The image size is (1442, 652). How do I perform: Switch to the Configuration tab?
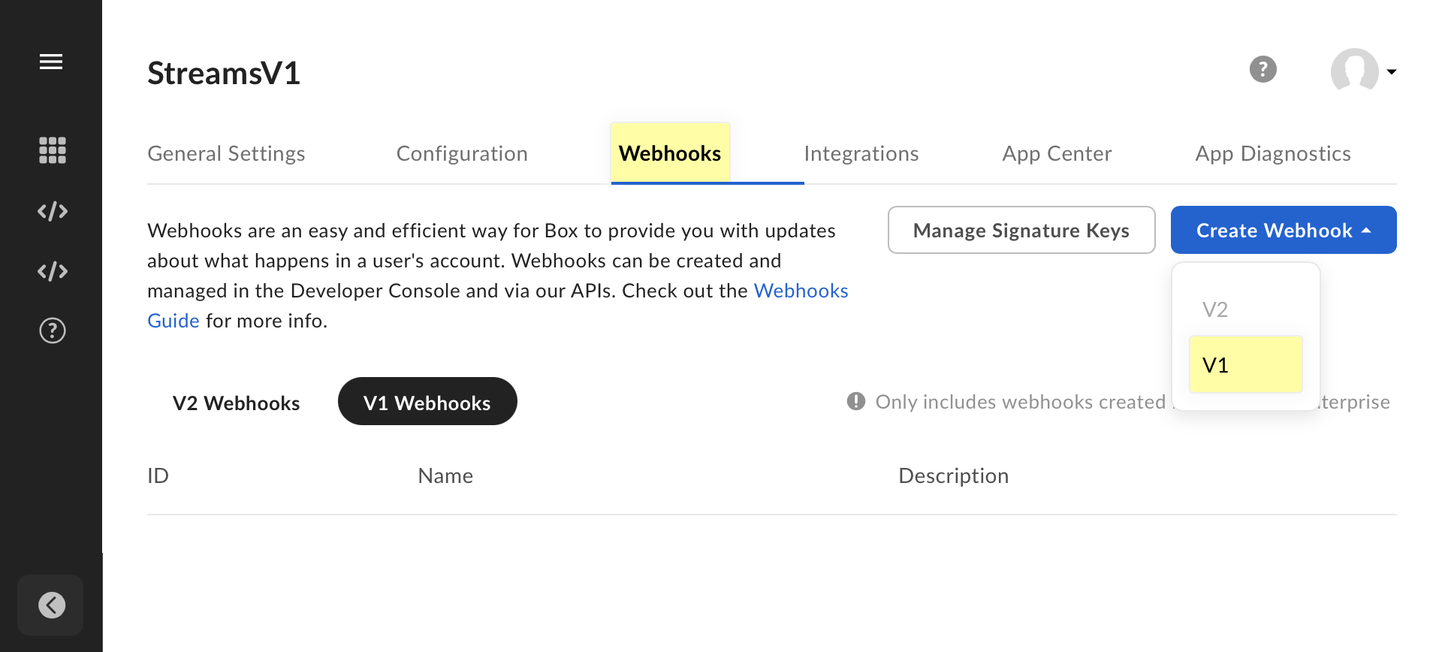pos(462,153)
